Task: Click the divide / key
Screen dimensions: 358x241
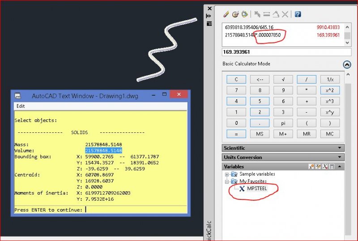Action: pyautogui.click(x=307, y=80)
